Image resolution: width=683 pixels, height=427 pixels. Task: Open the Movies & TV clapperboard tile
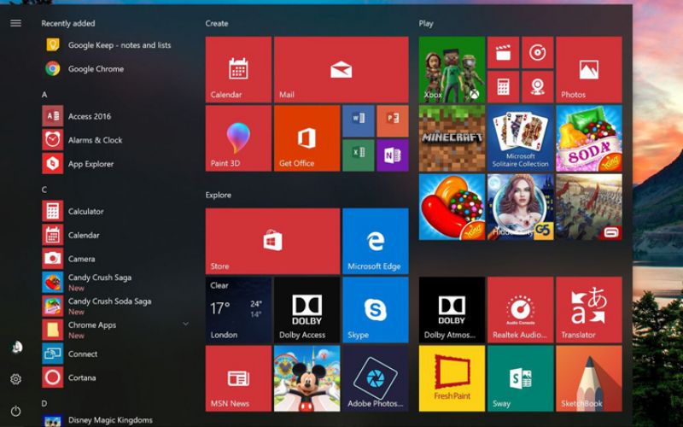click(503, 53)
